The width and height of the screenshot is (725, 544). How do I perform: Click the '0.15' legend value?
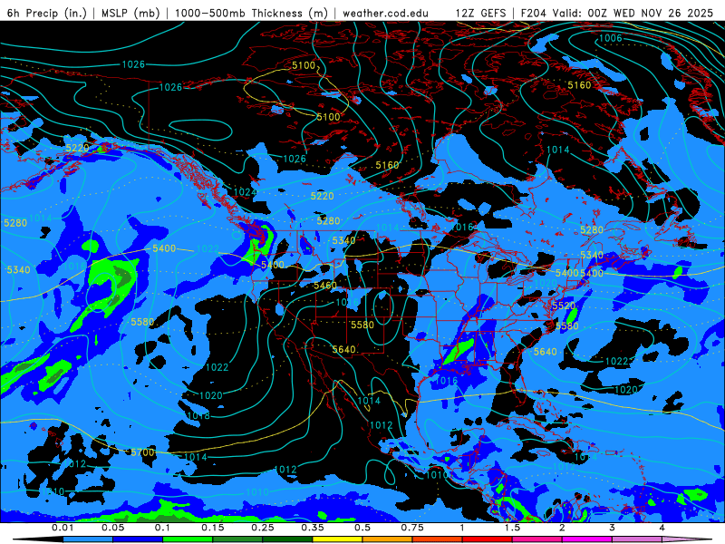click(213, 528)
